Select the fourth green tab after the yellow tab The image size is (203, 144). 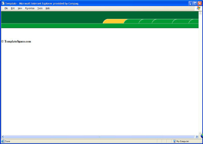coord(181,21)
